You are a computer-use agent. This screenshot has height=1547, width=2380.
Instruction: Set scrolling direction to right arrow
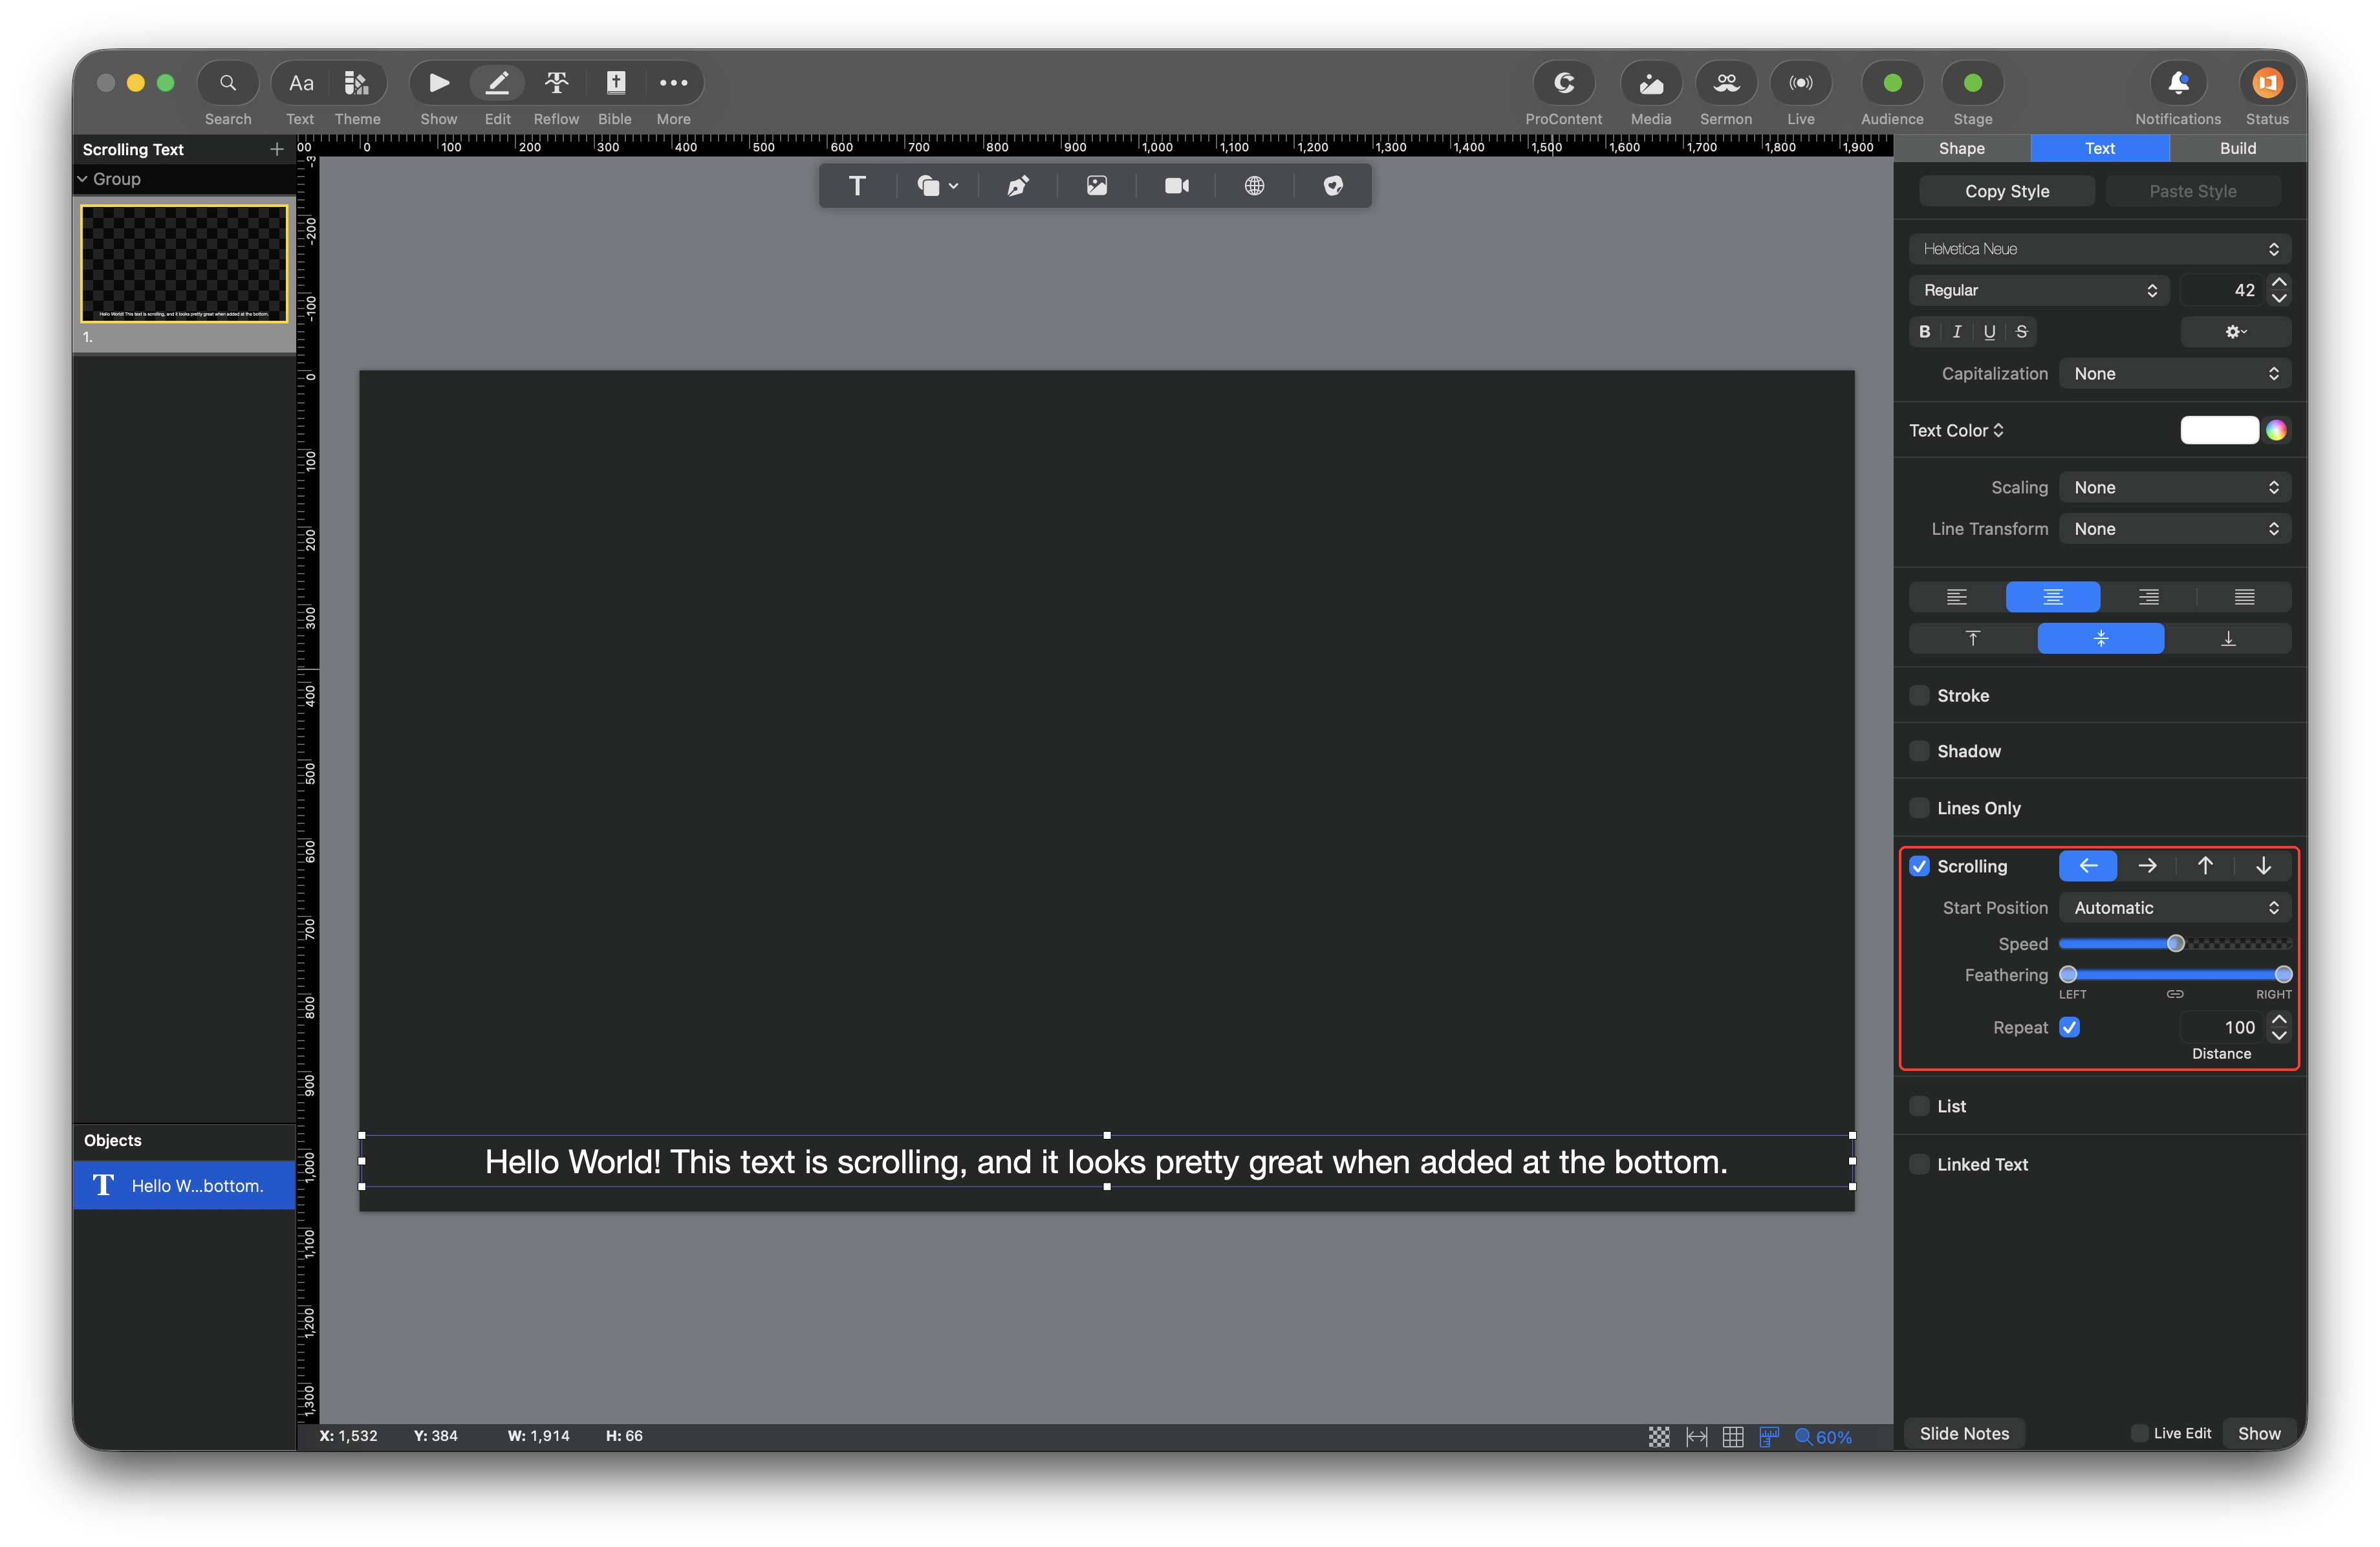[x=2146, y=866]
